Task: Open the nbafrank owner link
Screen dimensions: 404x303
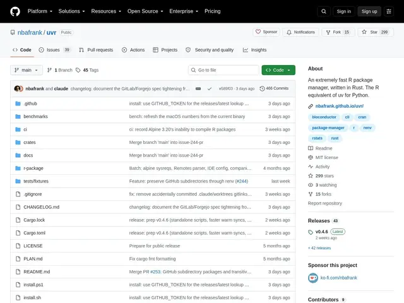Action: pos(30,32)
